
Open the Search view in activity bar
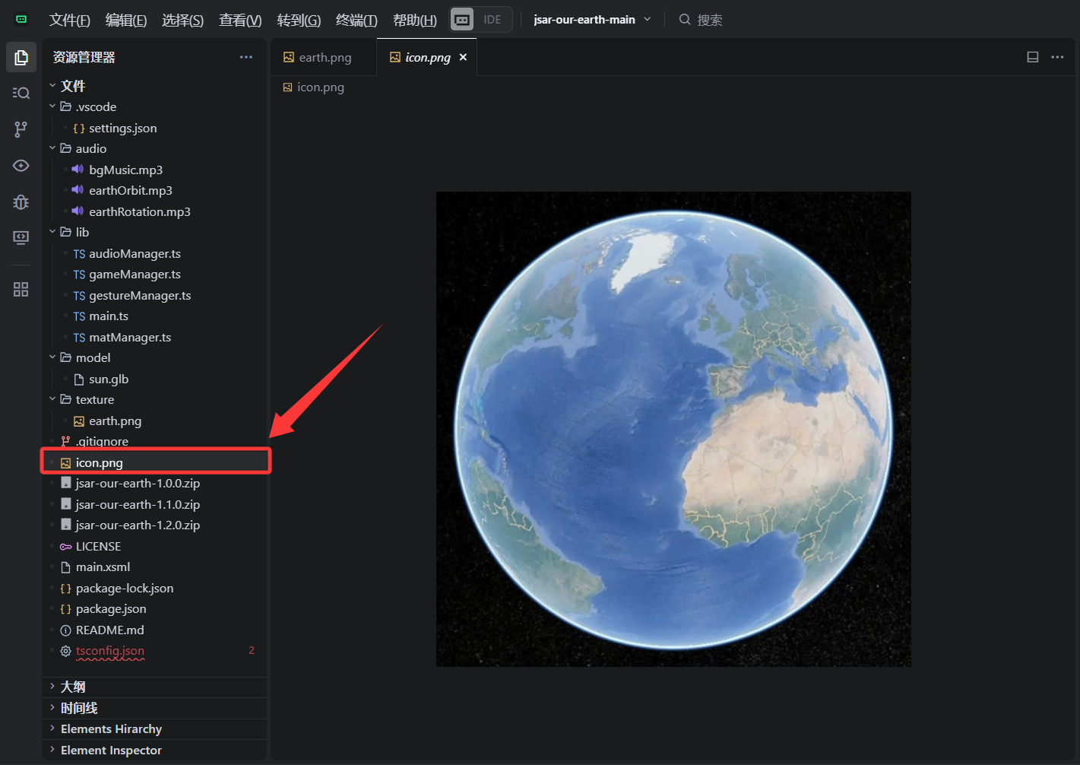pyautogui.click(x=21, y=93)
